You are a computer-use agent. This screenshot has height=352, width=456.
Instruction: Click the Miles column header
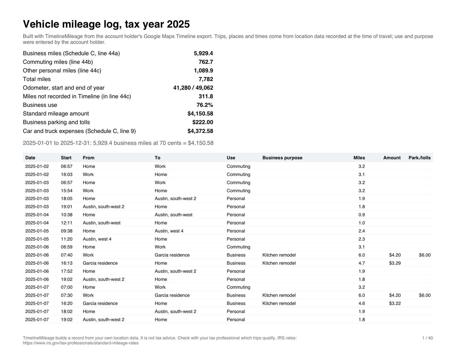(359, 158)
